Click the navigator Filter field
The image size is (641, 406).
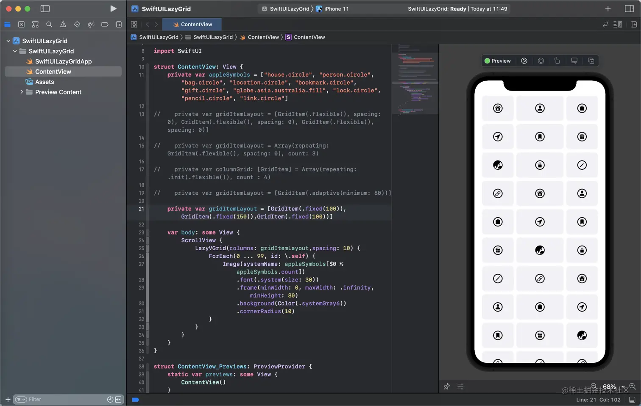pos(68,399)
